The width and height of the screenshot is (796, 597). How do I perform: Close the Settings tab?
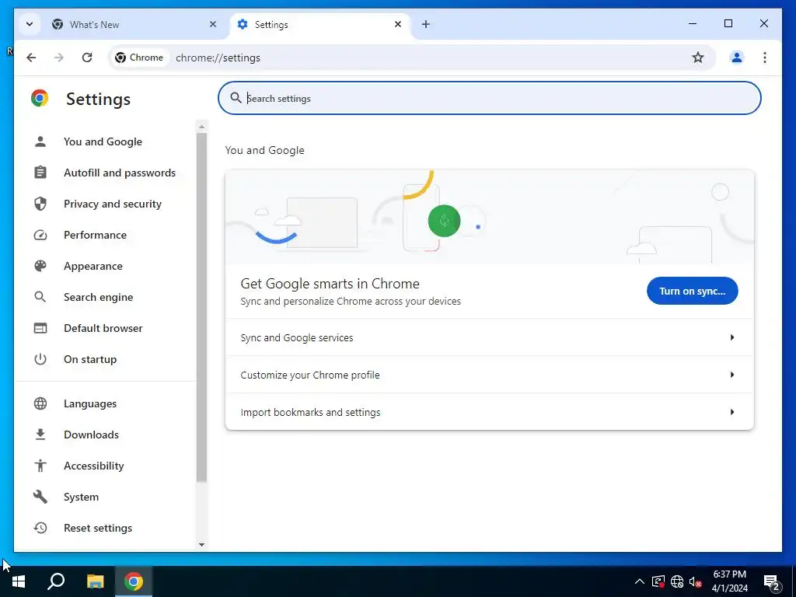(398, 24)
